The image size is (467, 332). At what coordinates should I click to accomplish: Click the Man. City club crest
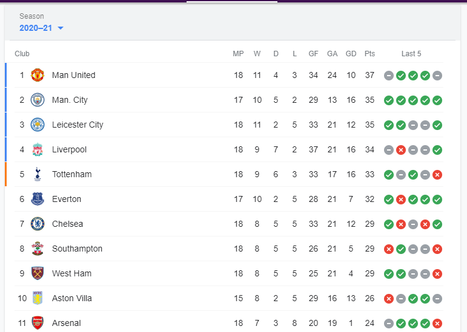click(38, 100)
